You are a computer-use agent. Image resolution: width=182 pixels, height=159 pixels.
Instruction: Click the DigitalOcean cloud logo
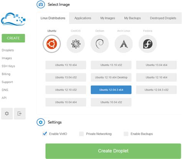click(x=13, y=19)
